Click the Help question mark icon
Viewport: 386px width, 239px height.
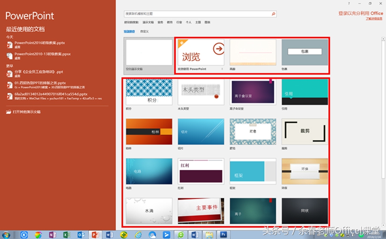click(349, 3)
